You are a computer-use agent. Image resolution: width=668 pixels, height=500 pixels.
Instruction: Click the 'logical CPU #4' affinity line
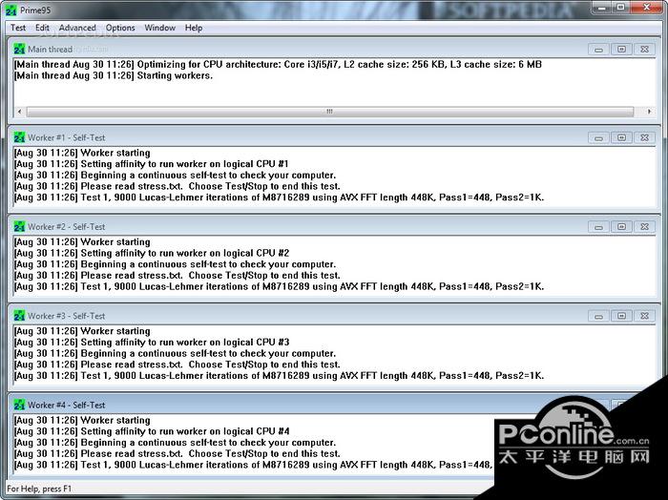151,431
